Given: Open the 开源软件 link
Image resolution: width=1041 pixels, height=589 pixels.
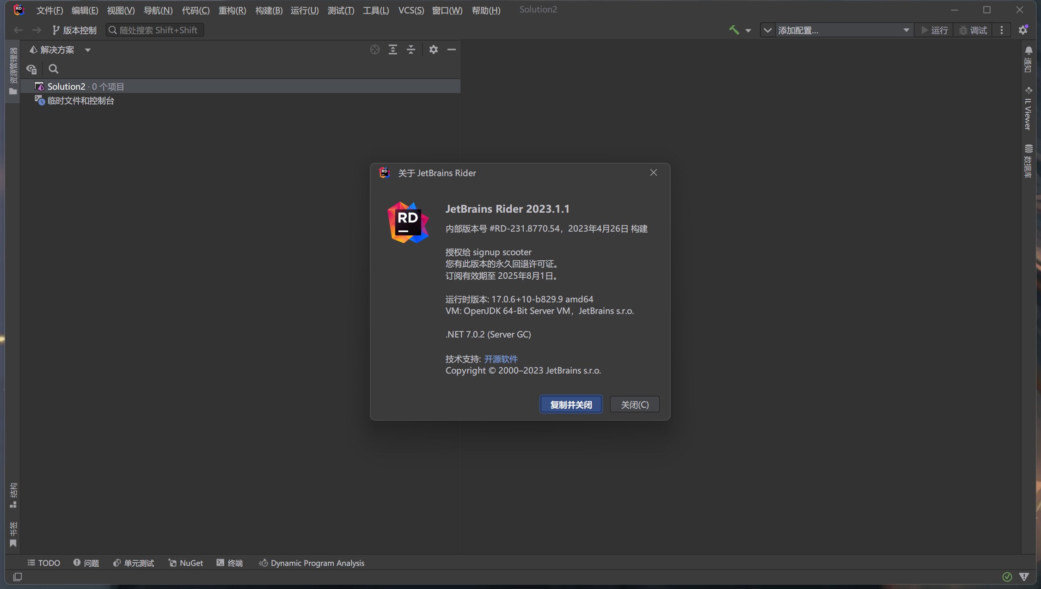Looking at the screenshot, I should [501, 359].
